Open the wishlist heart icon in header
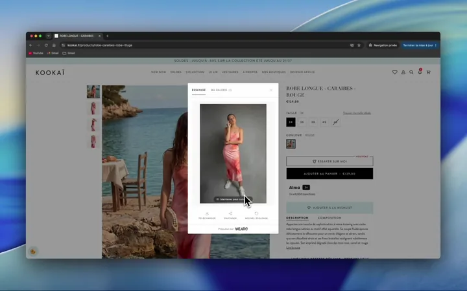This screenshot has height=291, width=467. pyautogui.click(x=394, y=72)
